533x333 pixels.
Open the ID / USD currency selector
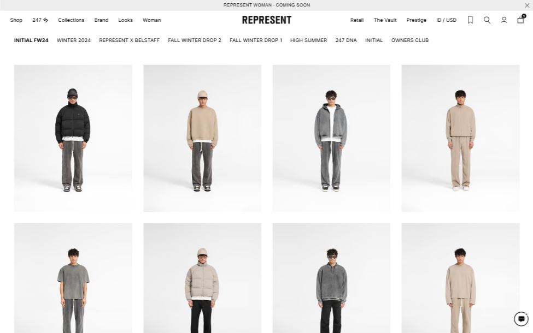(446, 20)
